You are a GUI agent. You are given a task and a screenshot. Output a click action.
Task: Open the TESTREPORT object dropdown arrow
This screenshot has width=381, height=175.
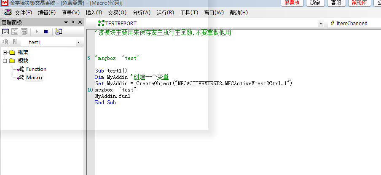321,24
